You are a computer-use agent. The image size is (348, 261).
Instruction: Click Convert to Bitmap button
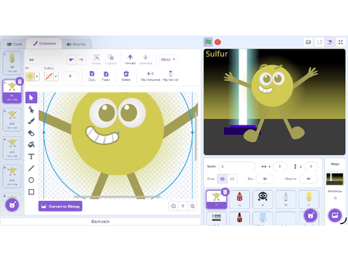(60, 206)
